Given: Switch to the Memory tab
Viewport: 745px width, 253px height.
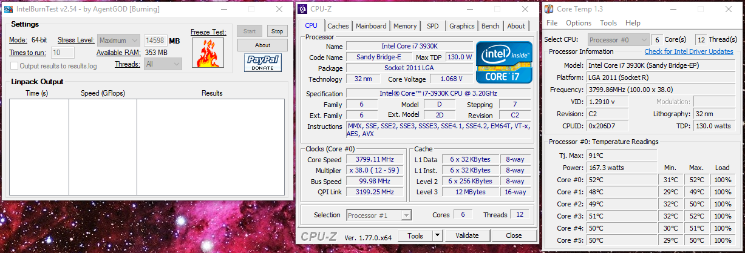Looking at the screenshot, I should coord(405,26).
